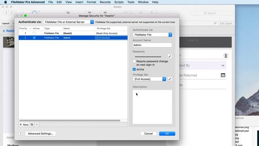The height and width of the screenshot is (146, 259).
Task: Confirm with the OK button
Action: click(167, 133)
